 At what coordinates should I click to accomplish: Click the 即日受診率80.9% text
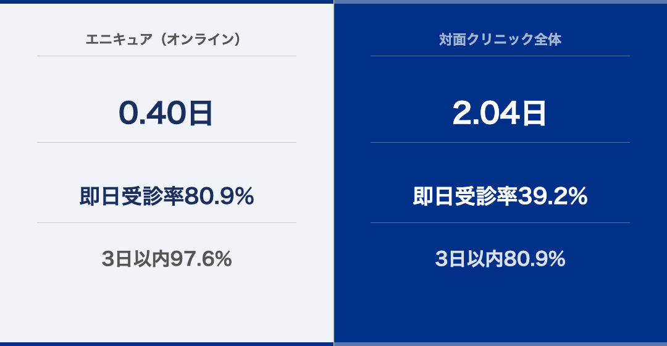tap(166, 196)
